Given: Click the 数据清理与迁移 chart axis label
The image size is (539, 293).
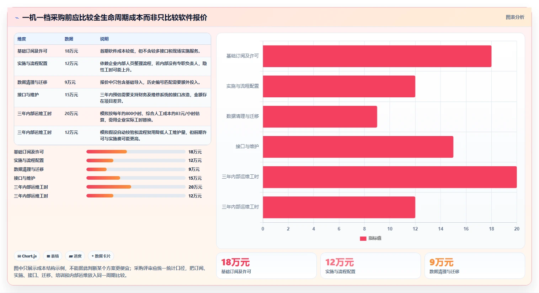Looking at the screenshot, I should [242, 116].
